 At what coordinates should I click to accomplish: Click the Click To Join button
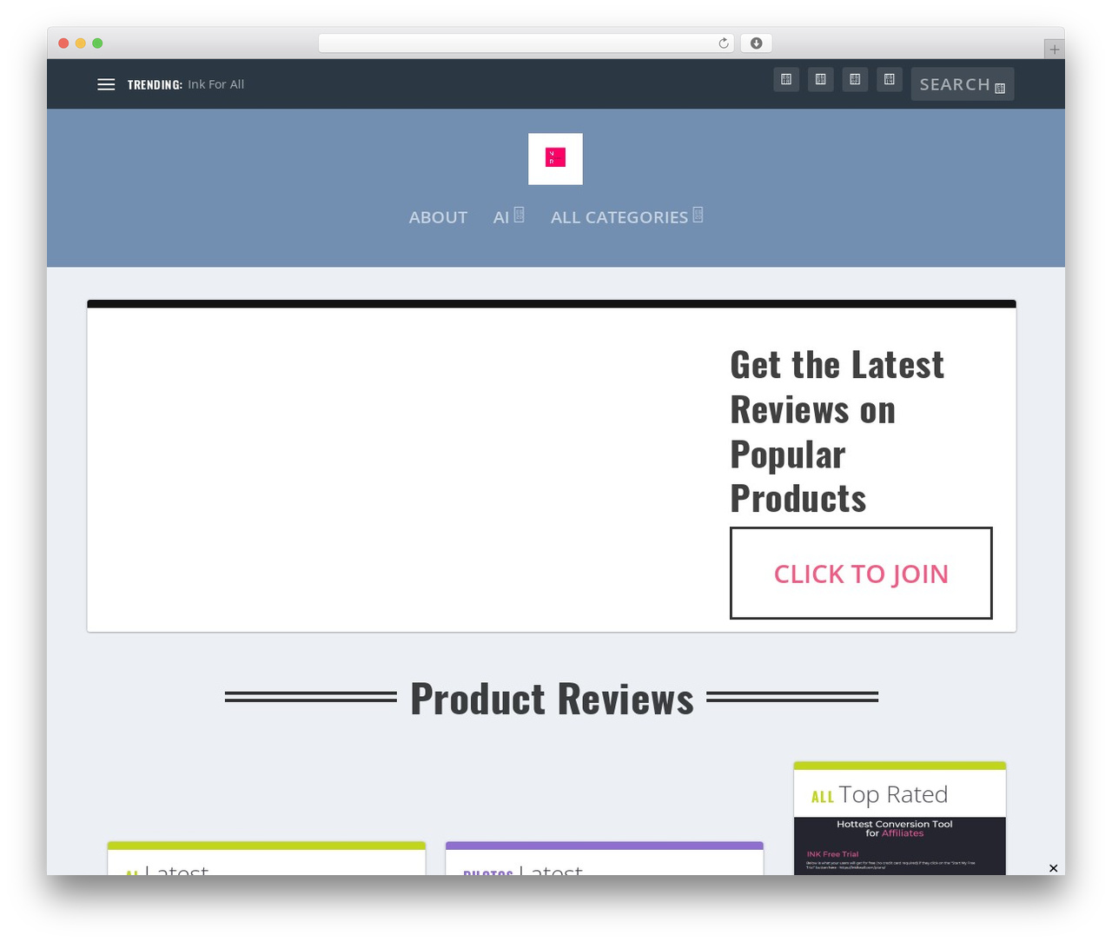(x=861, y=573)
